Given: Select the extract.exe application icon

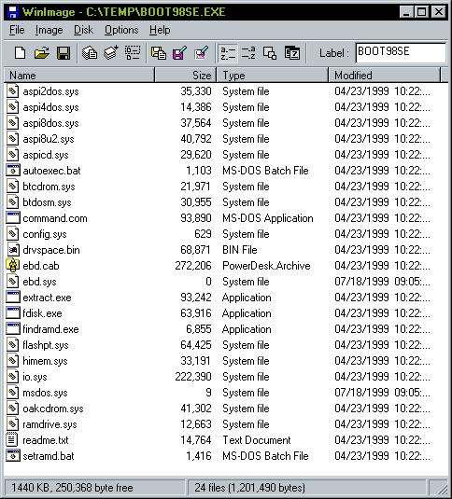Looking at the screenshot, I should 13,298.
